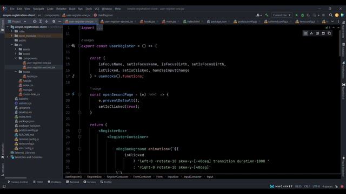Open the Problems tool window
346x194 pixels.
55,182
